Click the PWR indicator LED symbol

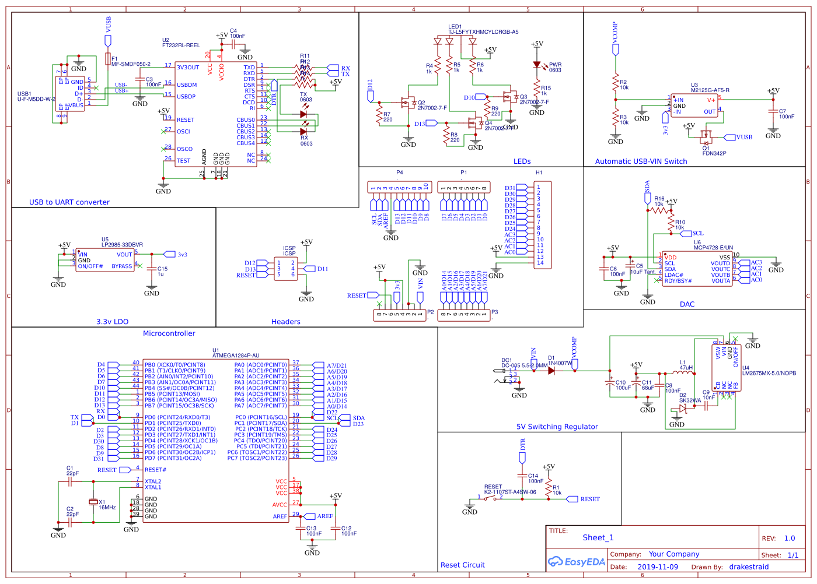click(537, 65)
